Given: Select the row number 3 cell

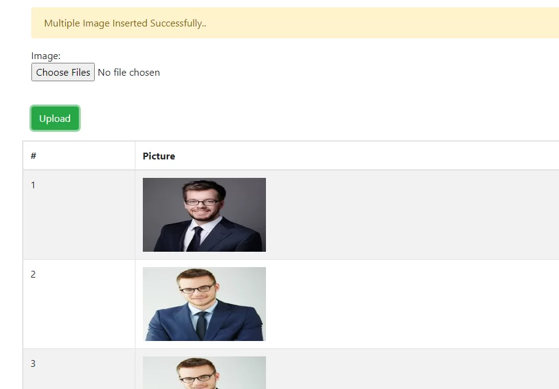Looking at the screenshot, I should click(x=79, y=369).
